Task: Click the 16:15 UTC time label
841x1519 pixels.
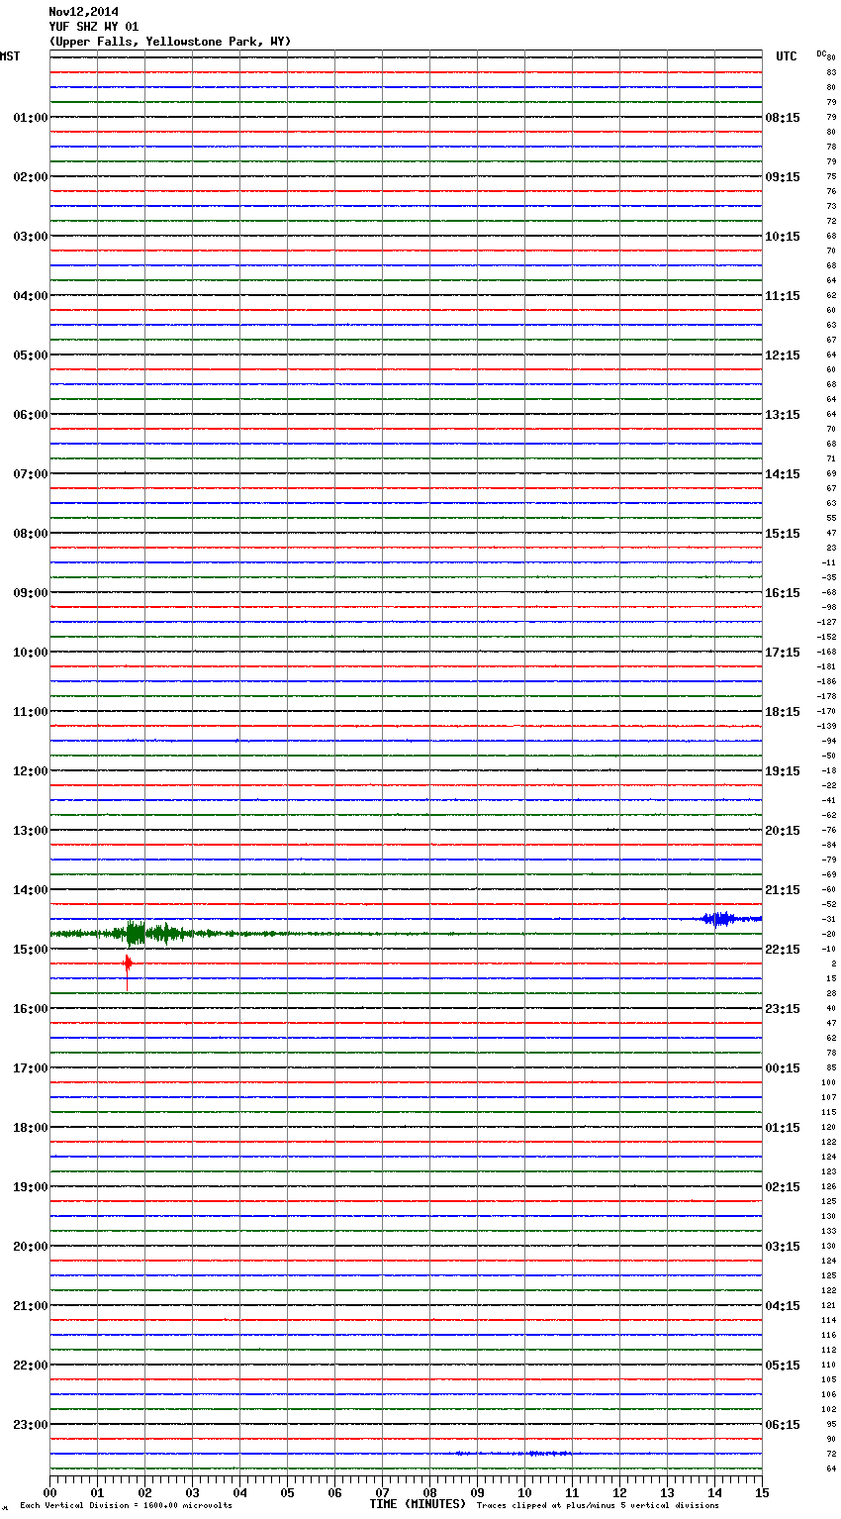Action: 783,593
